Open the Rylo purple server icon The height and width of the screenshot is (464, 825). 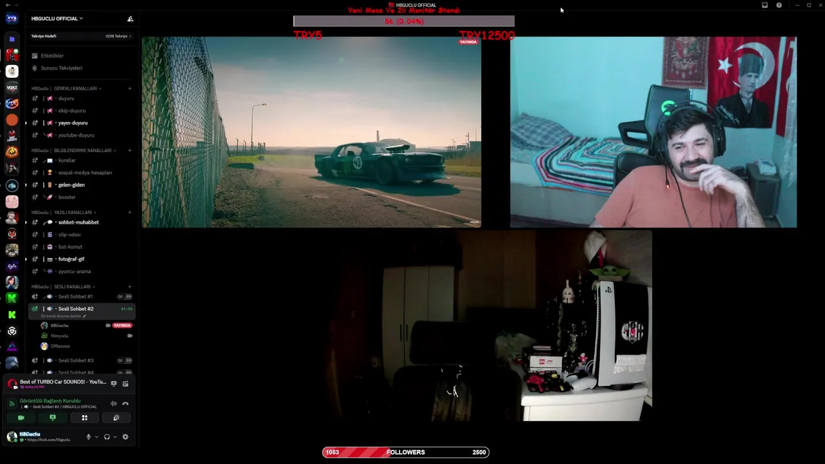[x=12, y=266]
